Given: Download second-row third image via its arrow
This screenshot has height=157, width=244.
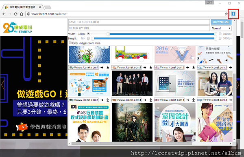Looking at the screenshot, I should click(194, 100).
